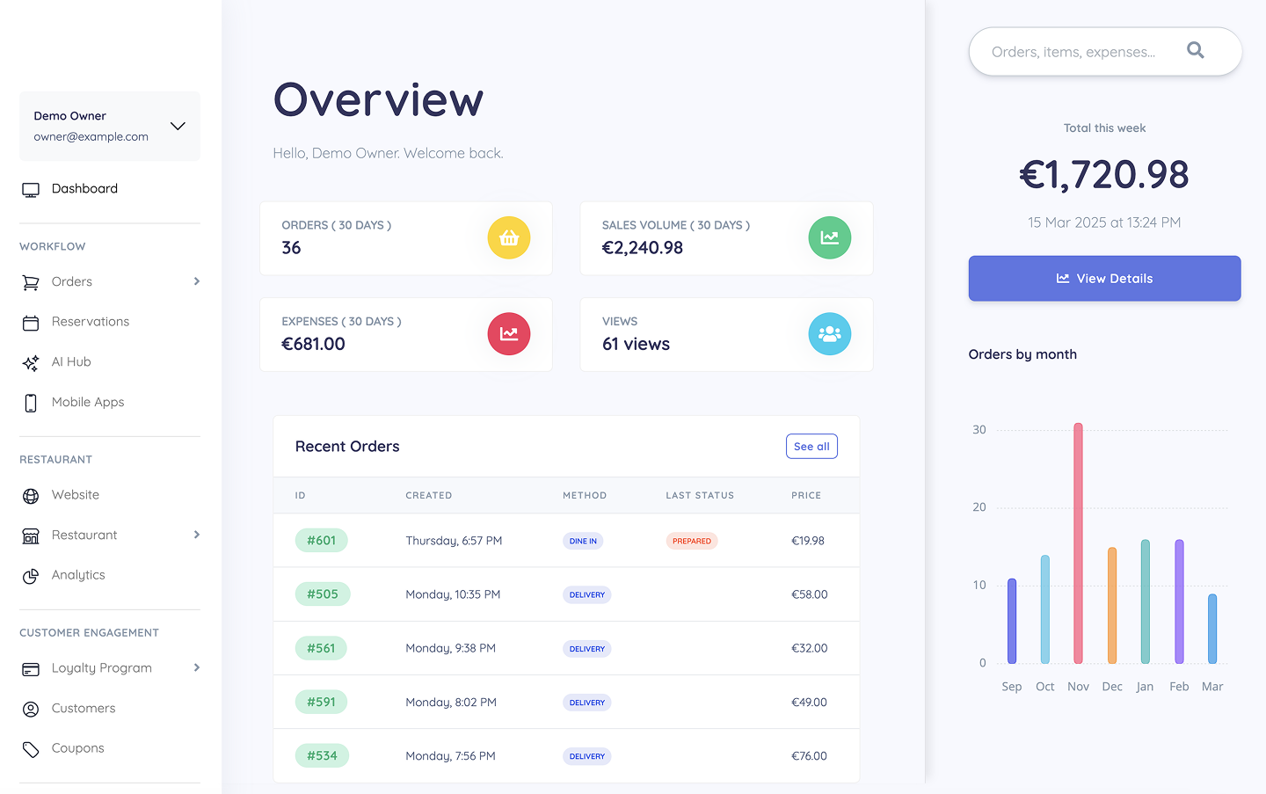
Task: Focus the Orders, items, expenses search field
Action: click(1073, 52)
